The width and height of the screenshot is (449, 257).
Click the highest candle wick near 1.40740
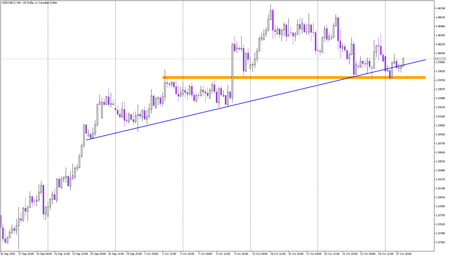click(271, 6)
